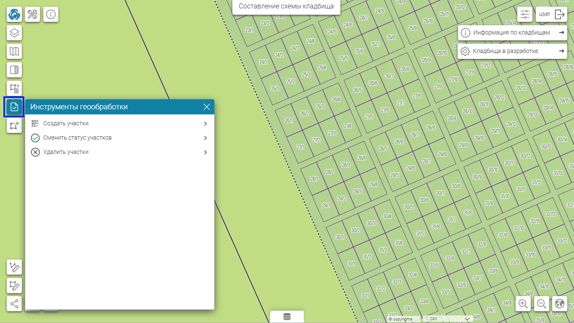This screenshot has height=323, width=574.
Task: Toggle the geoprocessing tools sidebar button
Action: click(14, 107)
